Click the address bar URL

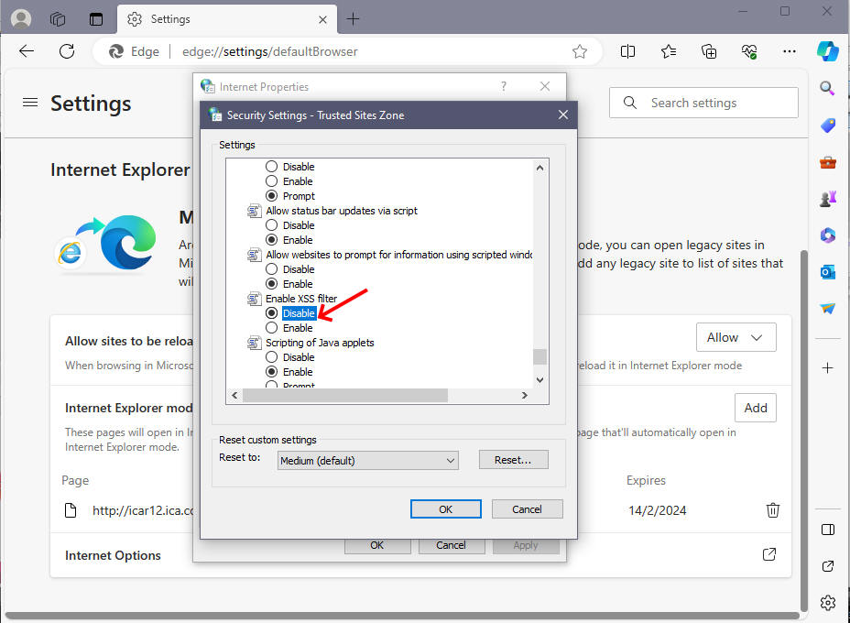270,51
